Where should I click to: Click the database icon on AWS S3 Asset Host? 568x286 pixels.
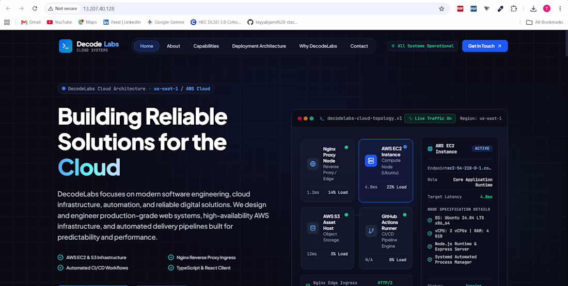click(x=313, y=228)
